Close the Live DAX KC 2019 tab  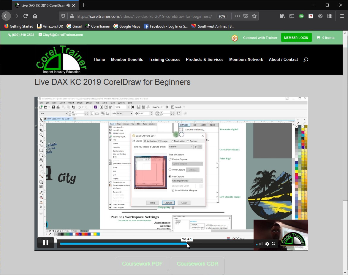tap(74, 5)
